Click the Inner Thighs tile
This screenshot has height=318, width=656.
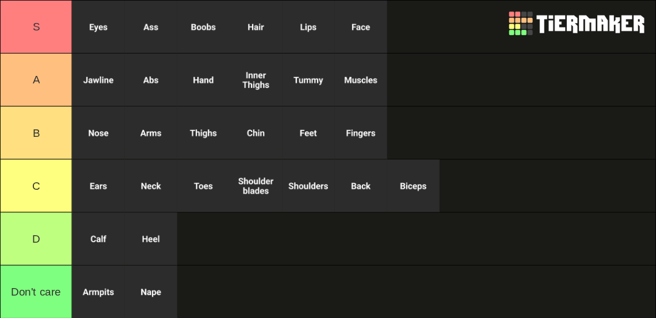(x=255, y=80)
